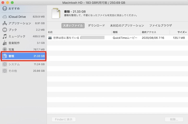This screenshot has height=124, width=188.
Task: Click the 削除... button
Action: pos(174,119)
